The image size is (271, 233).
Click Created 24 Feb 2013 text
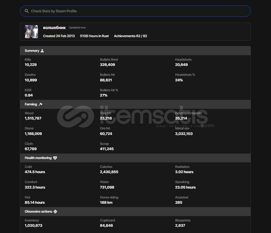pyautogui.click(x=59, y=36)
